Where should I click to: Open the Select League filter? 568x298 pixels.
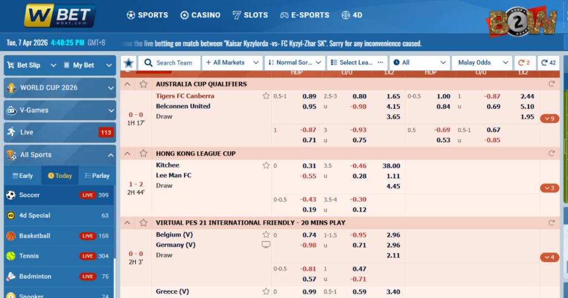click(x=357, y=63)
